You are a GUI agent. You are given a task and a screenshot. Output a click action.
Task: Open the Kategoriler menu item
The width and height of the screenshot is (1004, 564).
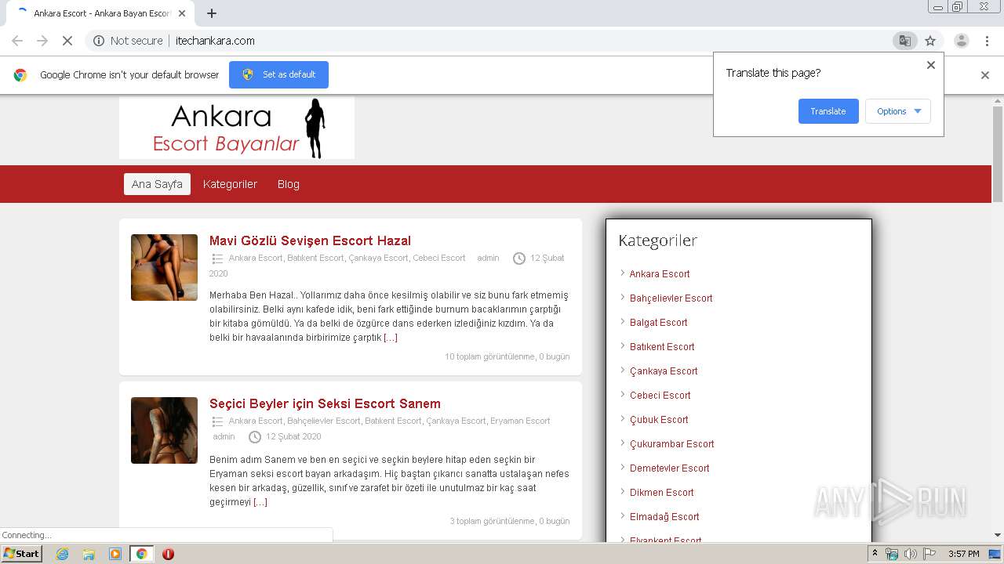[x=230, y=184]
